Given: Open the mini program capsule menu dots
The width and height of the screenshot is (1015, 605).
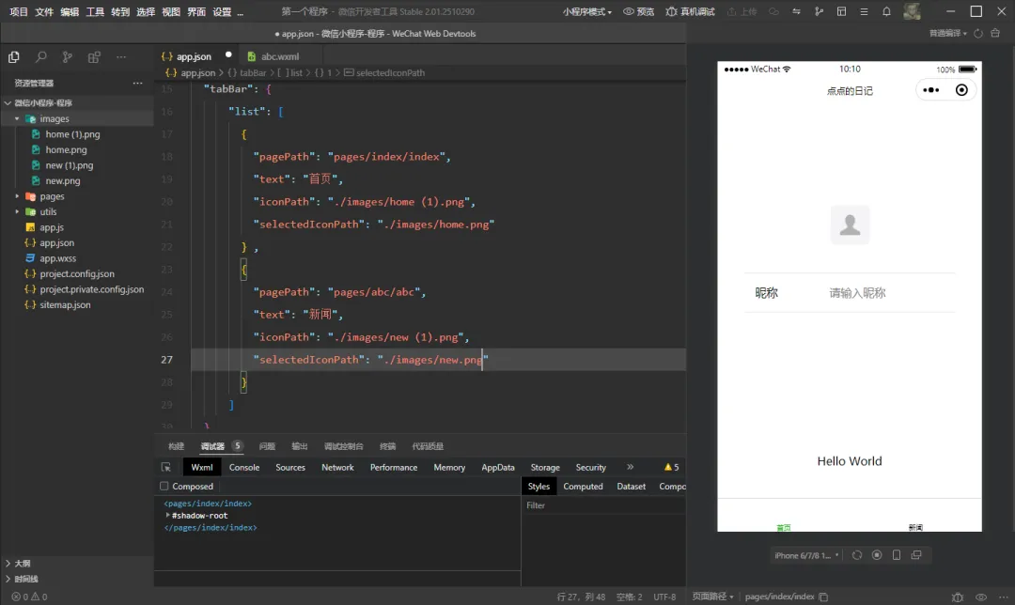Looking at the screenshot, I should [x=930, y=90].
